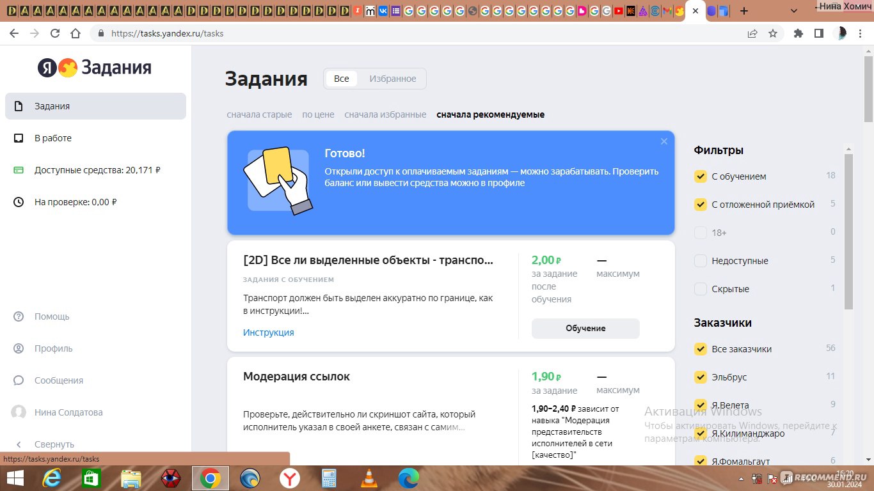Open VLC media player from taskbar

[369, 478]
